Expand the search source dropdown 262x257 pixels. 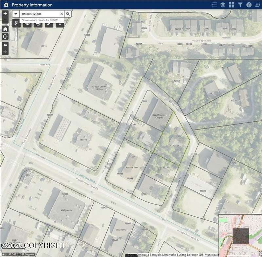(16, 14)
